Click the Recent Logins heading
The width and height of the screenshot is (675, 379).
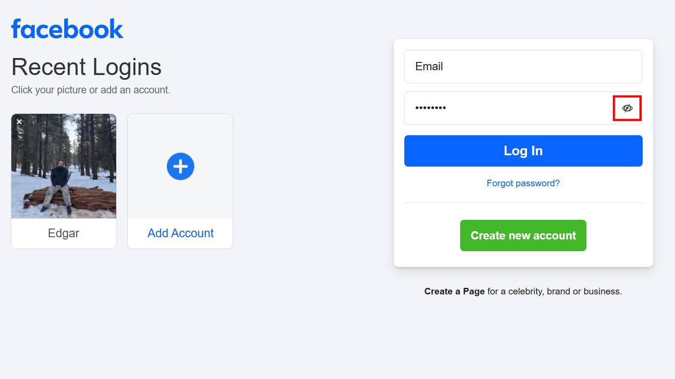[86, 67]
